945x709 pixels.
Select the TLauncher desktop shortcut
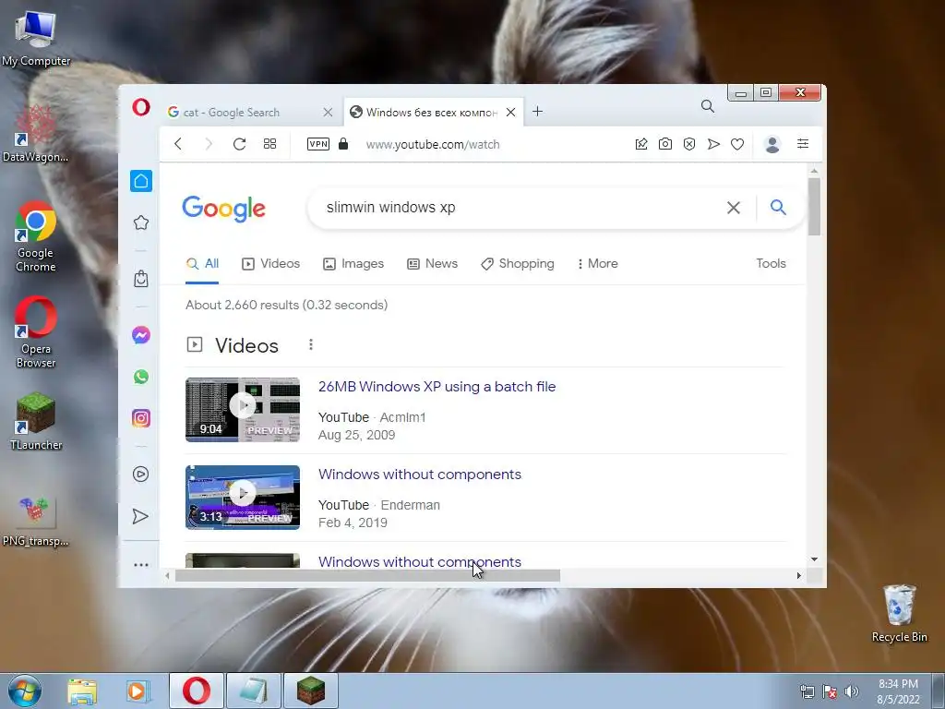36,421
